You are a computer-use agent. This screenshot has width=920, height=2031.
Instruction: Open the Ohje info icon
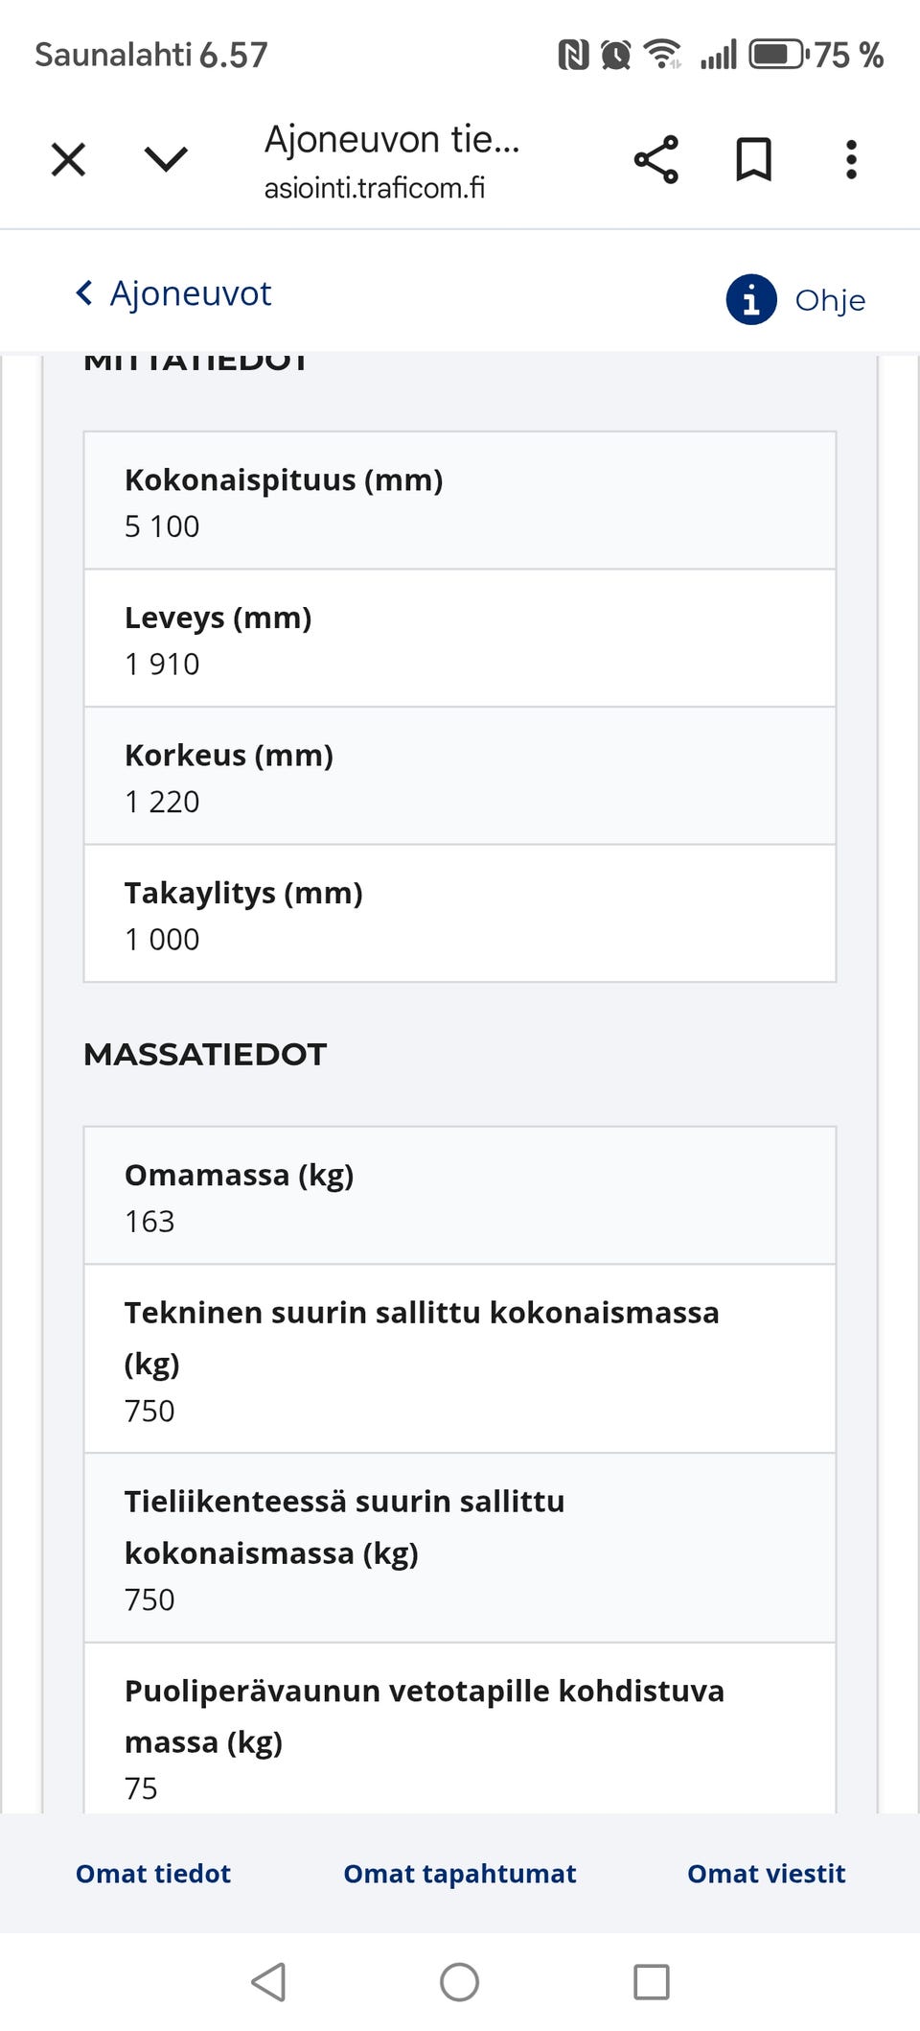click(x=751, y=300)
